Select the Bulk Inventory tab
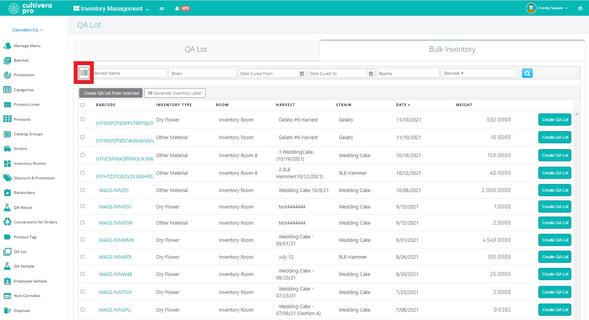Screen dimensions: 589x320 (x=452, y=49)
